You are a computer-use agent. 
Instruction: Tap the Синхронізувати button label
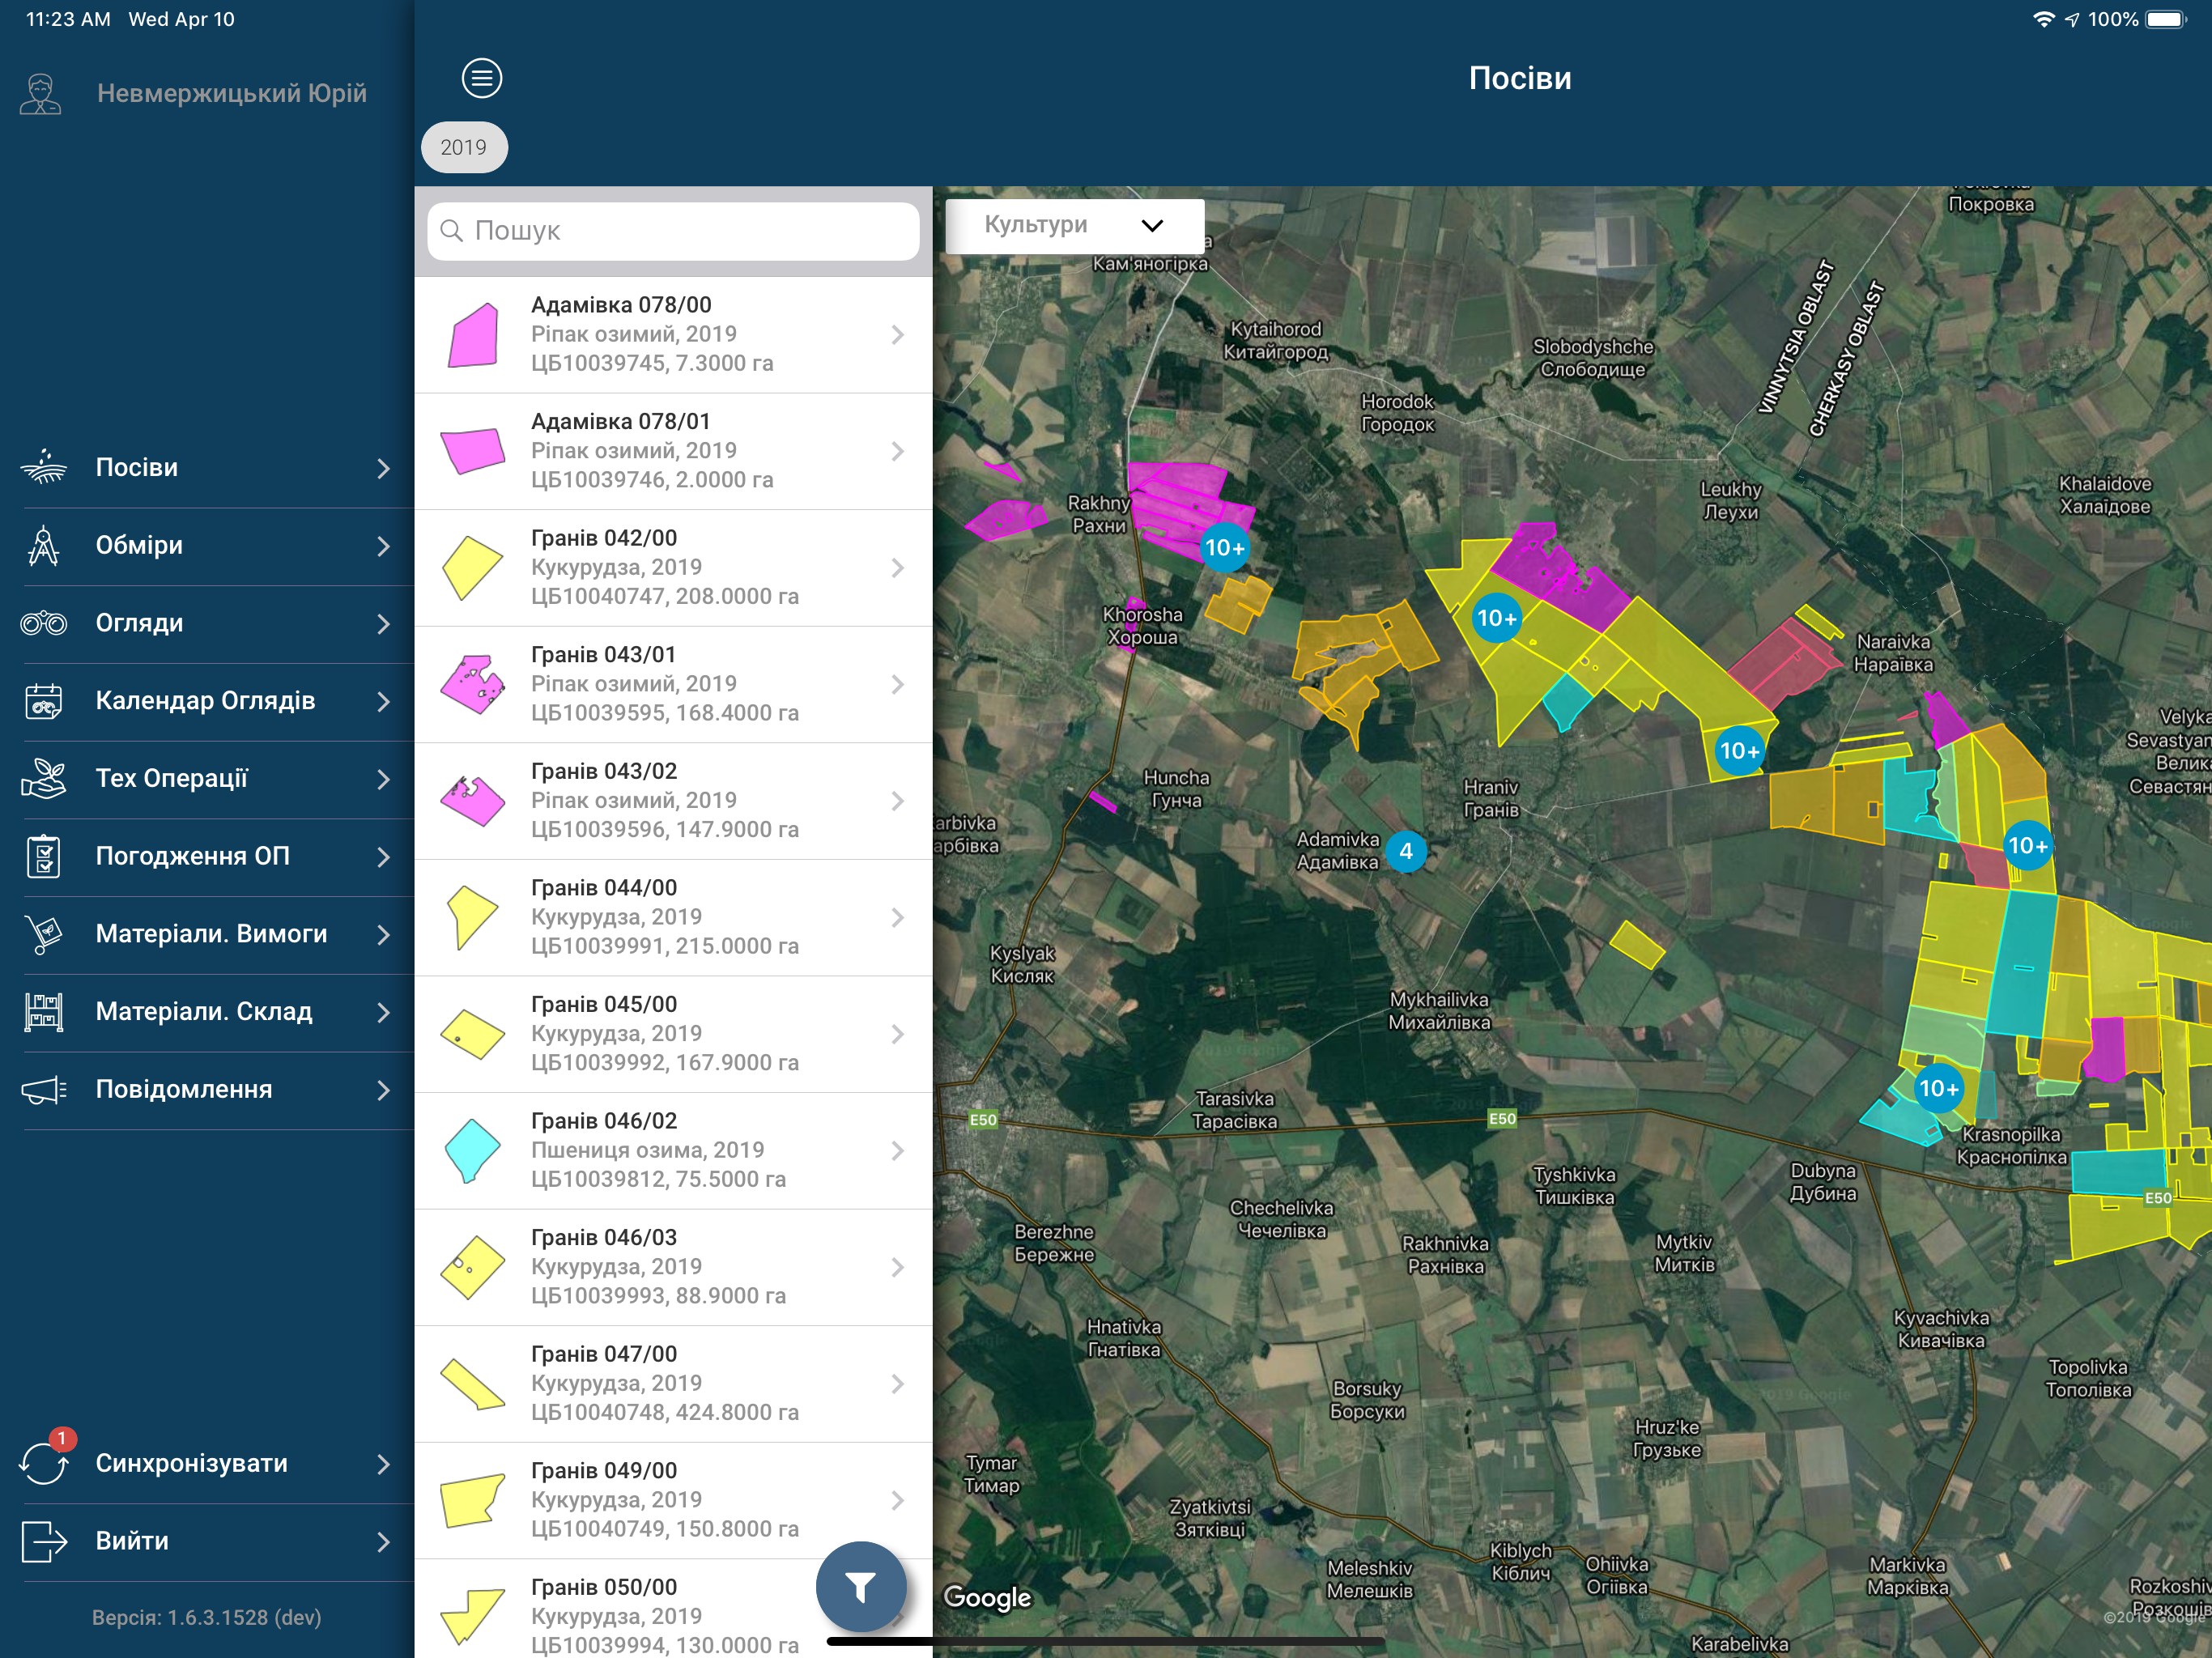(x=192, y=1463)
